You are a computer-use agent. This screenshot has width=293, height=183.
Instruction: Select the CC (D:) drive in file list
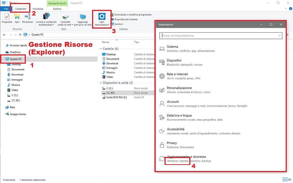[x=108, y=93]
